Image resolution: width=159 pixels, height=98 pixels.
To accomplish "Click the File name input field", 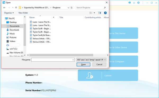I will click(x=52, y=60).
